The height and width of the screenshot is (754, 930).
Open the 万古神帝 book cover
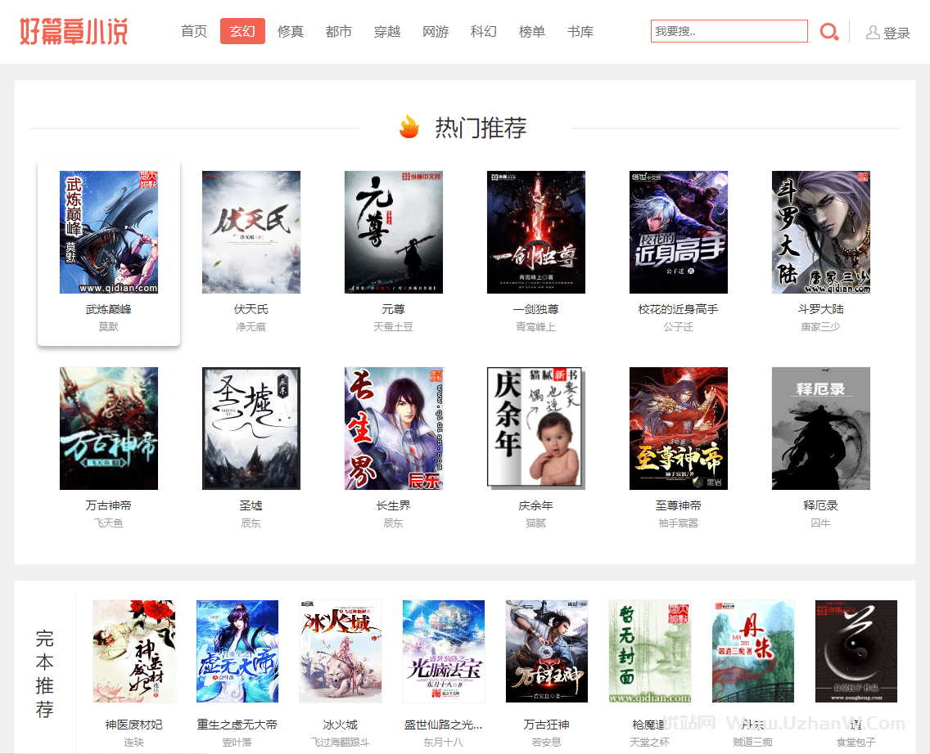(109, 429)
